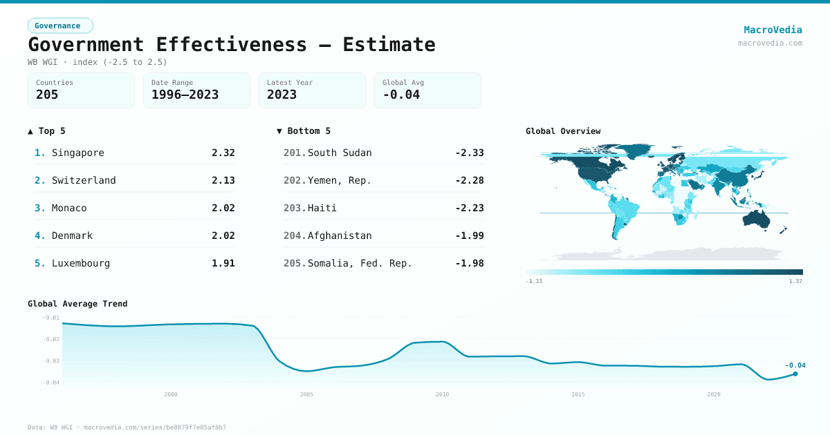Choose Haiti in the Bottom 5 list
This screenshot has height=435, width=830.
click(383, 208)
